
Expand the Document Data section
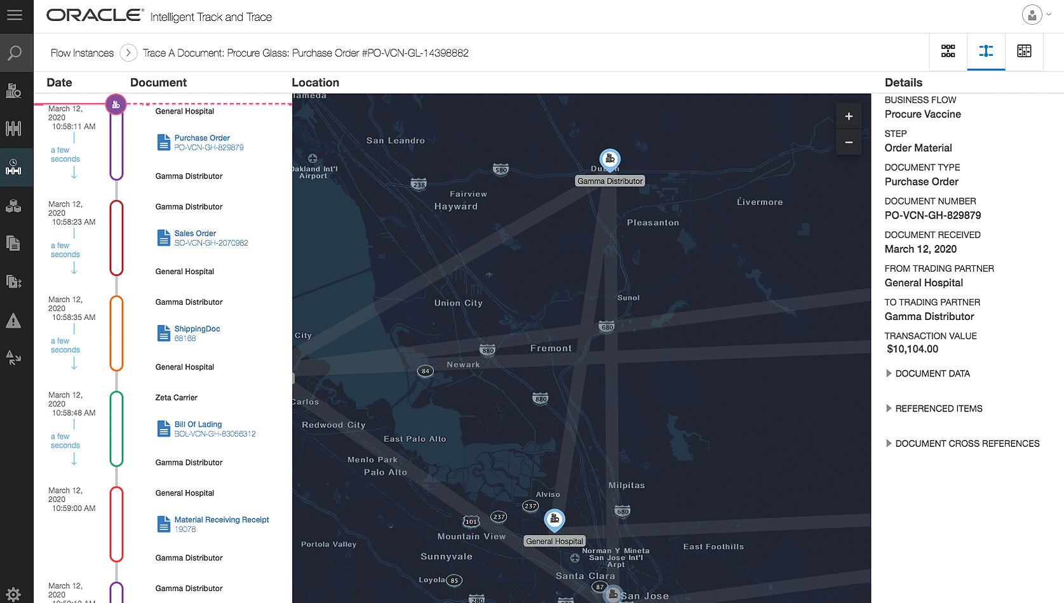932,374
